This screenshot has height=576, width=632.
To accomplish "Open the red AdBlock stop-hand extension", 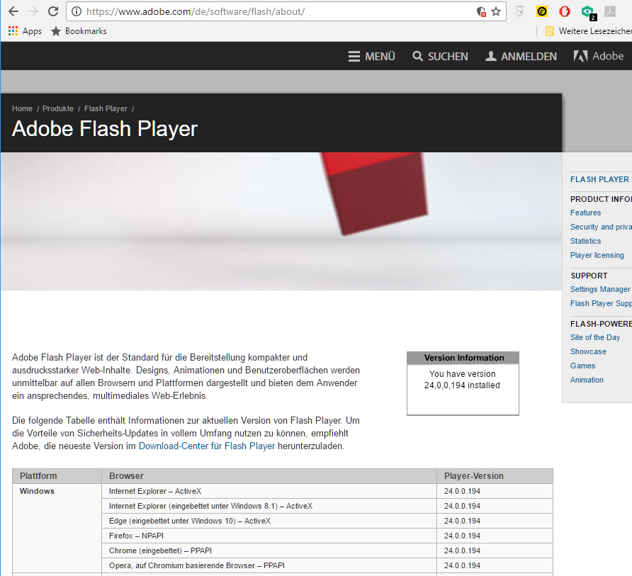I will coord(564,11).
